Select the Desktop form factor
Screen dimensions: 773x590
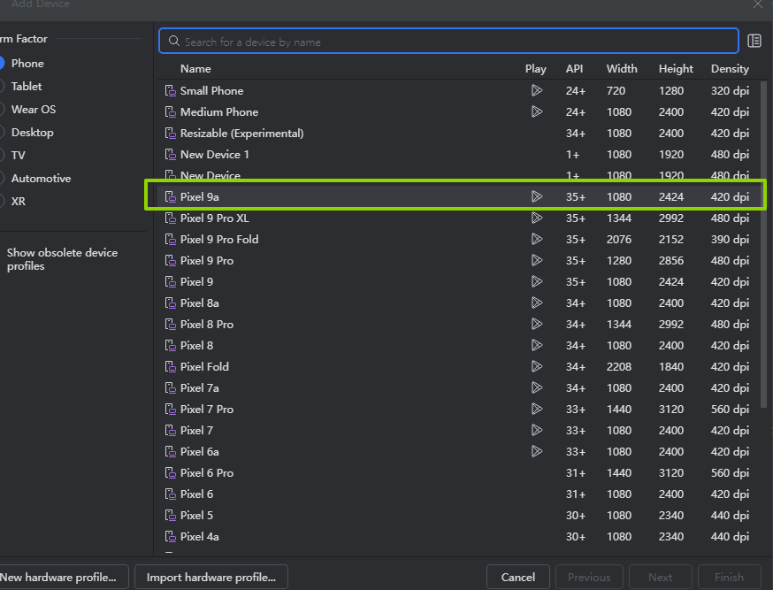point(27,132)
